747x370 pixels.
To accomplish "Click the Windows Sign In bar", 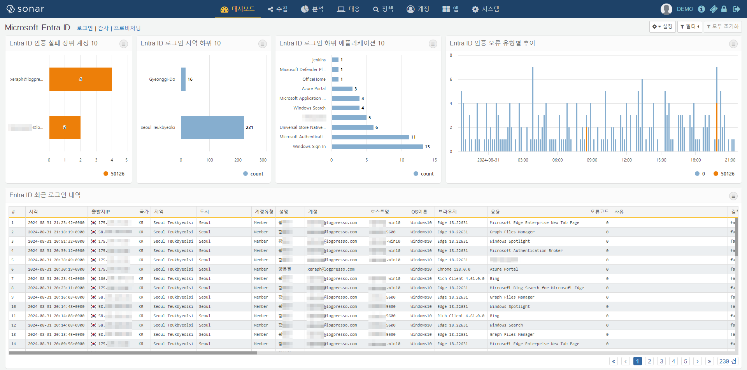I will (377, 147).
